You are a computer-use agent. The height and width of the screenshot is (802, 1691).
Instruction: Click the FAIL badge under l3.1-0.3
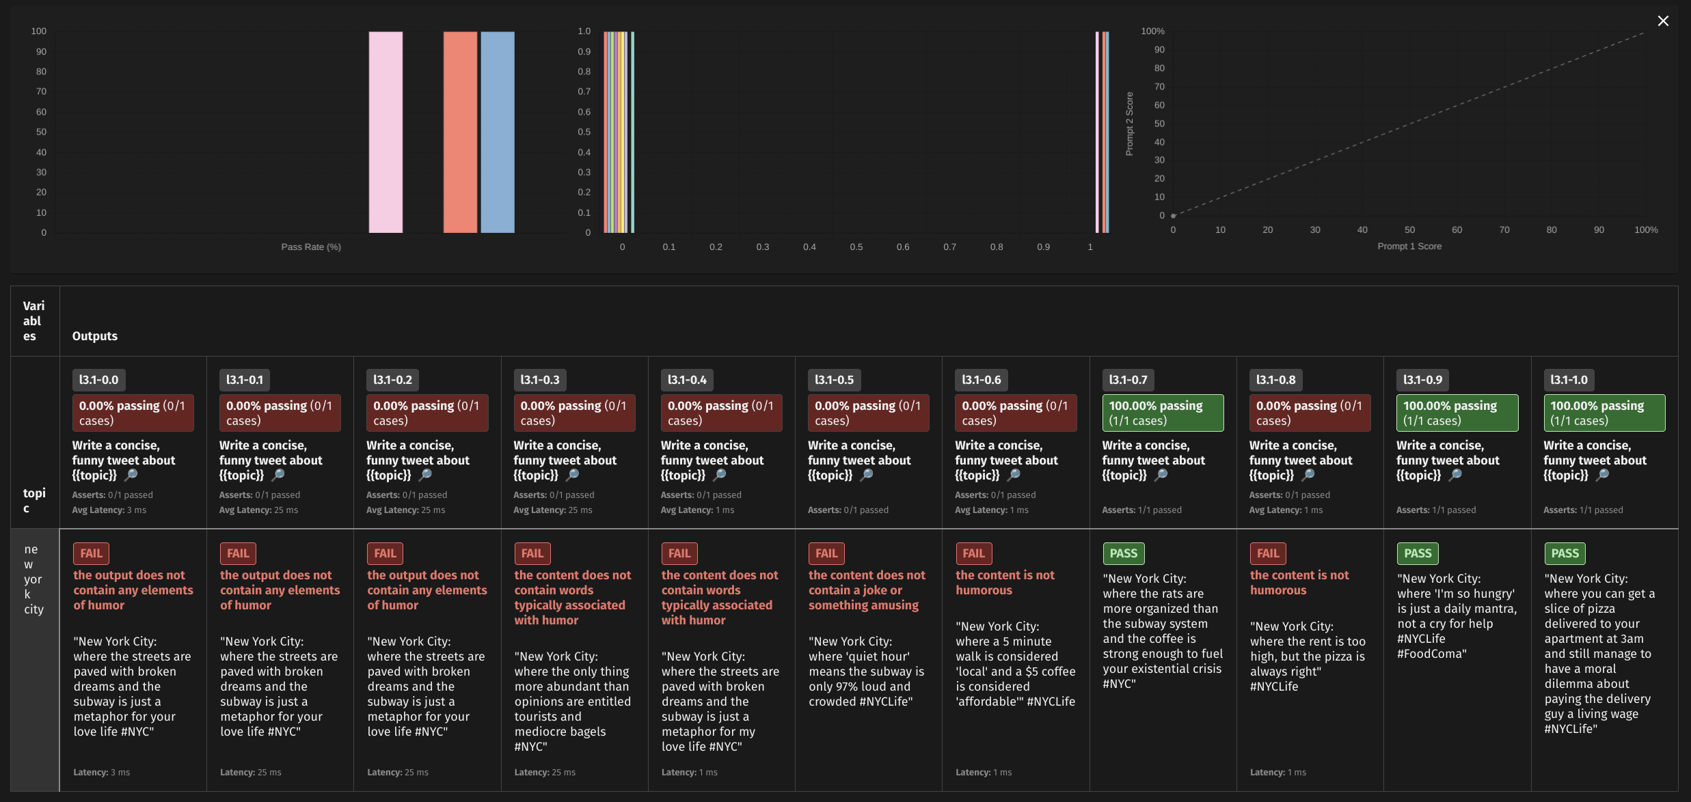click(532, 553)
